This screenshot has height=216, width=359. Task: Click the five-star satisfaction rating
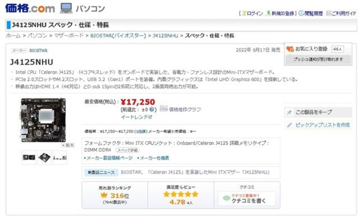[181, 194]
